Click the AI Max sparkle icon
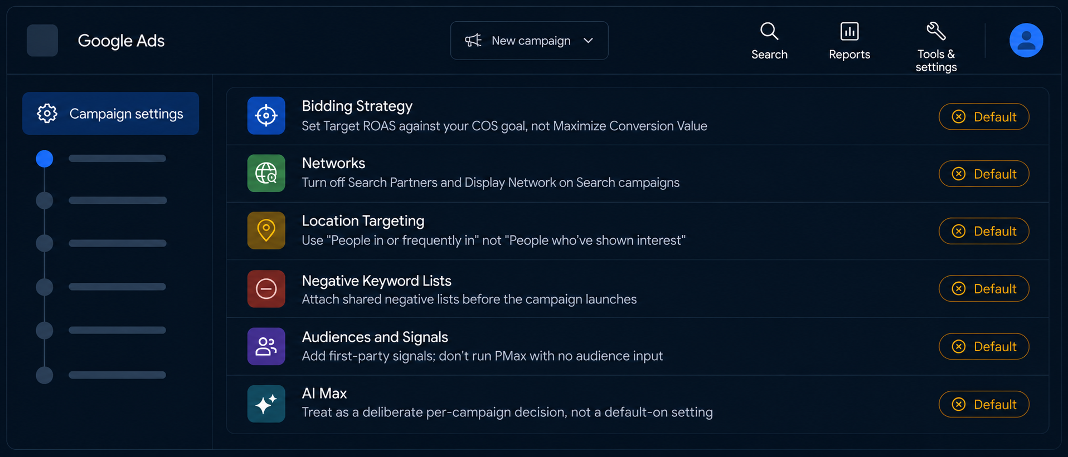 [266, 404]
